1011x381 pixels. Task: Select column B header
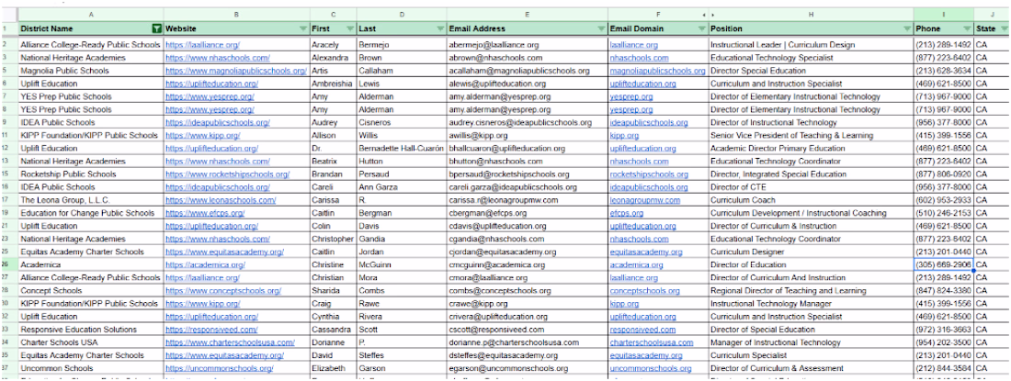(x=236, y=14)
